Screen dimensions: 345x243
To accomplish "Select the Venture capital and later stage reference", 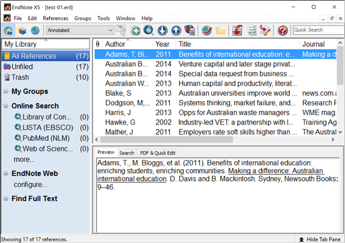I will pos(216,64).
